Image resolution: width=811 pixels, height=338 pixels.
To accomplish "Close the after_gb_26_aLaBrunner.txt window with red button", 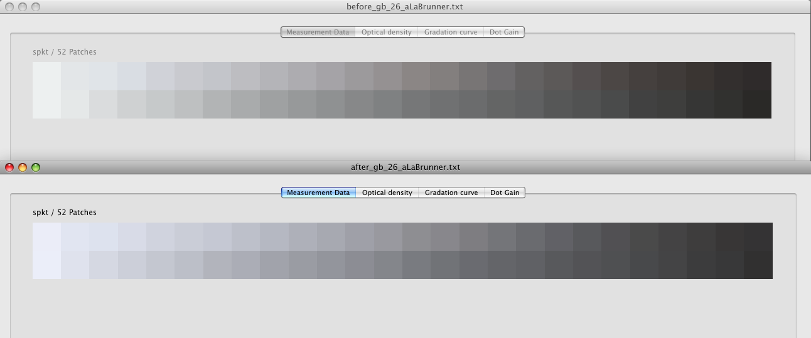I will click(x=9, y=167).
